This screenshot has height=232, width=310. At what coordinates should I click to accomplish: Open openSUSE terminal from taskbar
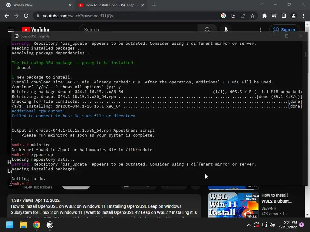point(50,225)
